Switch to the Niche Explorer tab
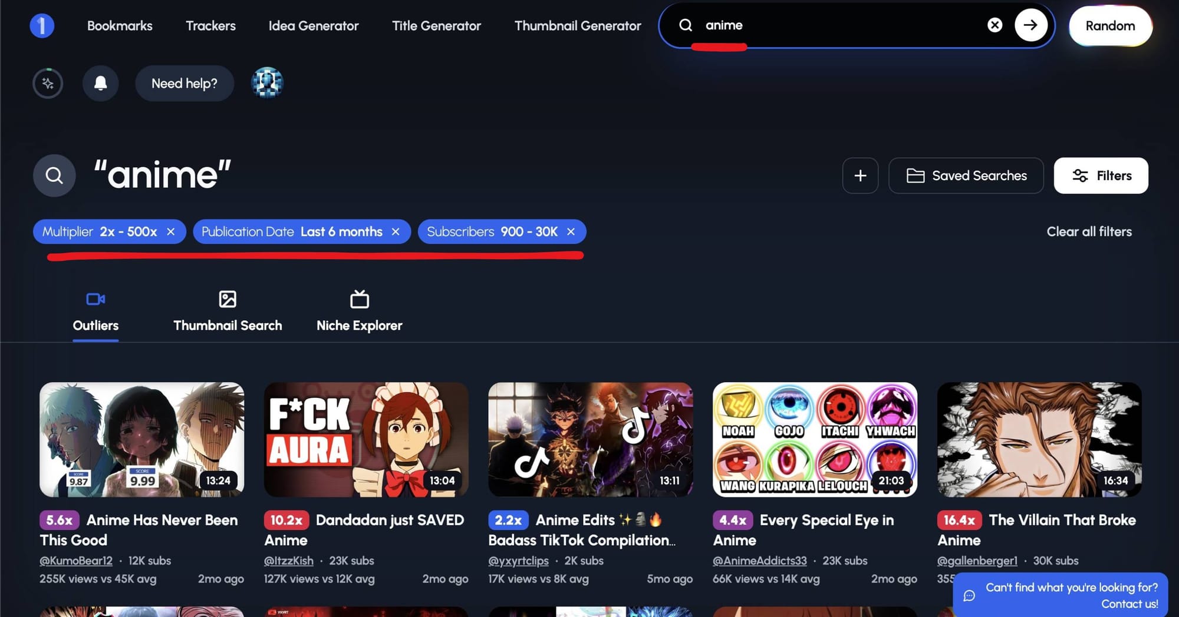Image resolution: width=1179 pixels, height=617 pixels. point(359,312)
